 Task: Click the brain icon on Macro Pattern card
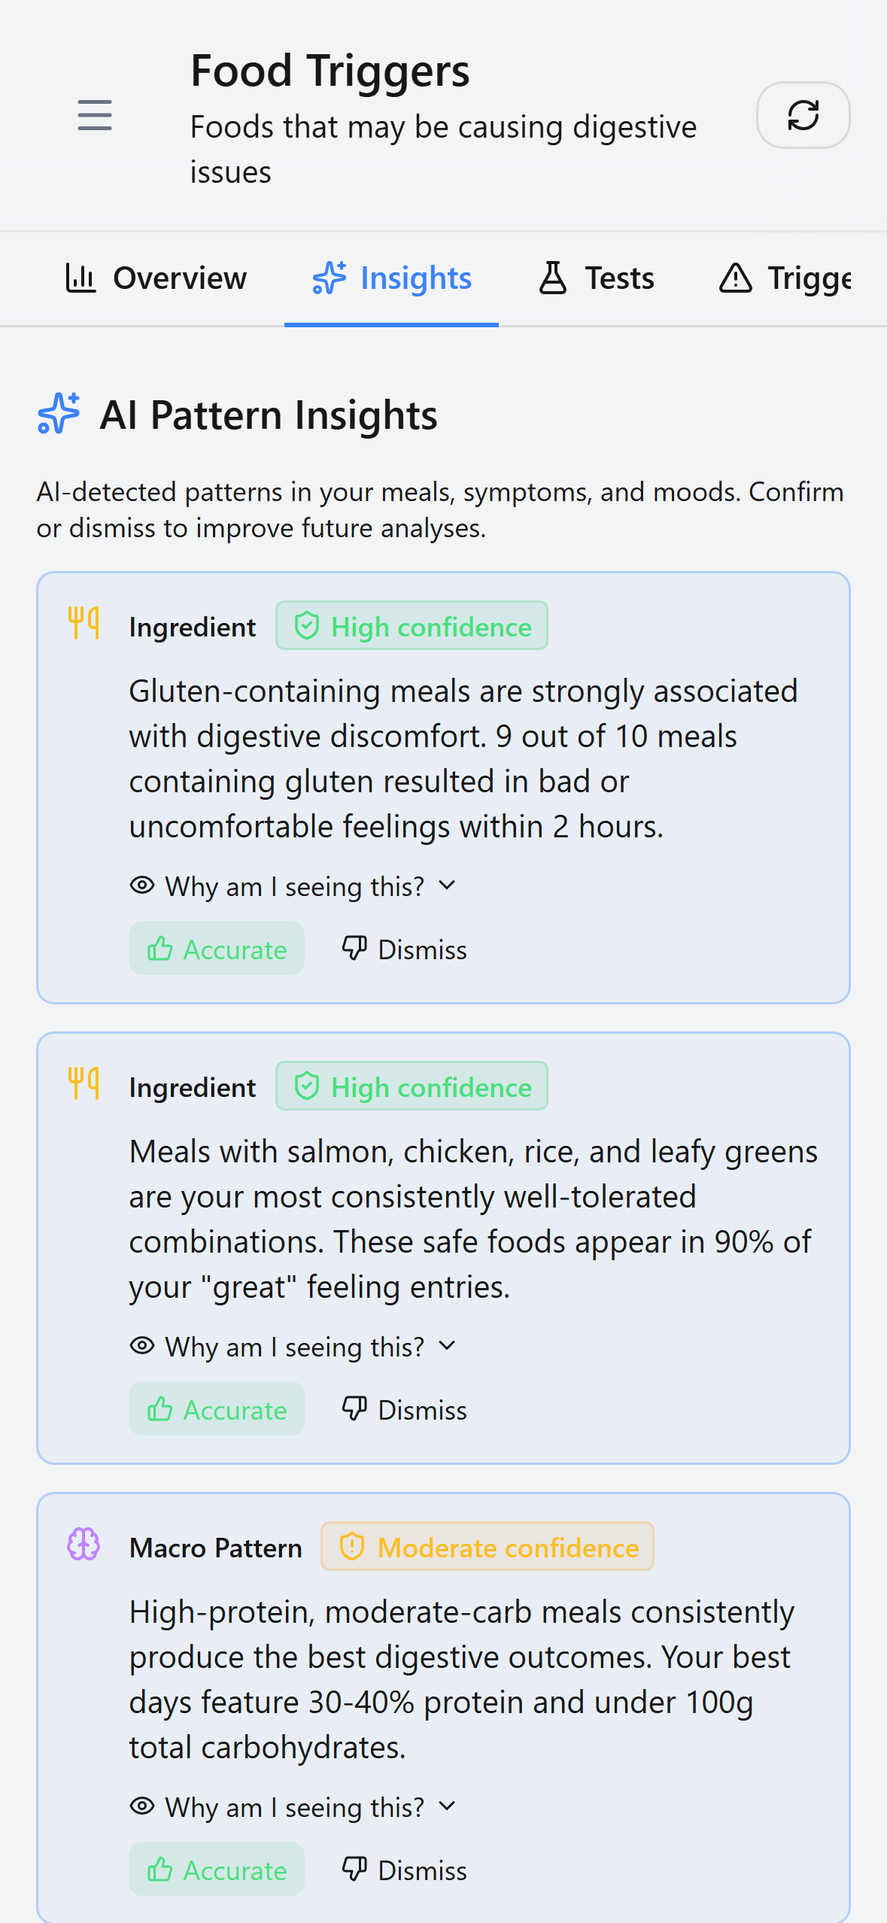point(84,1545)
